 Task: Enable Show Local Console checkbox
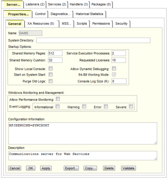click(x=51, y=68)
